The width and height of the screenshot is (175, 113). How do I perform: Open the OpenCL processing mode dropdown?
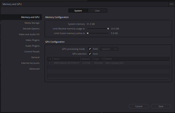[109, 49]
